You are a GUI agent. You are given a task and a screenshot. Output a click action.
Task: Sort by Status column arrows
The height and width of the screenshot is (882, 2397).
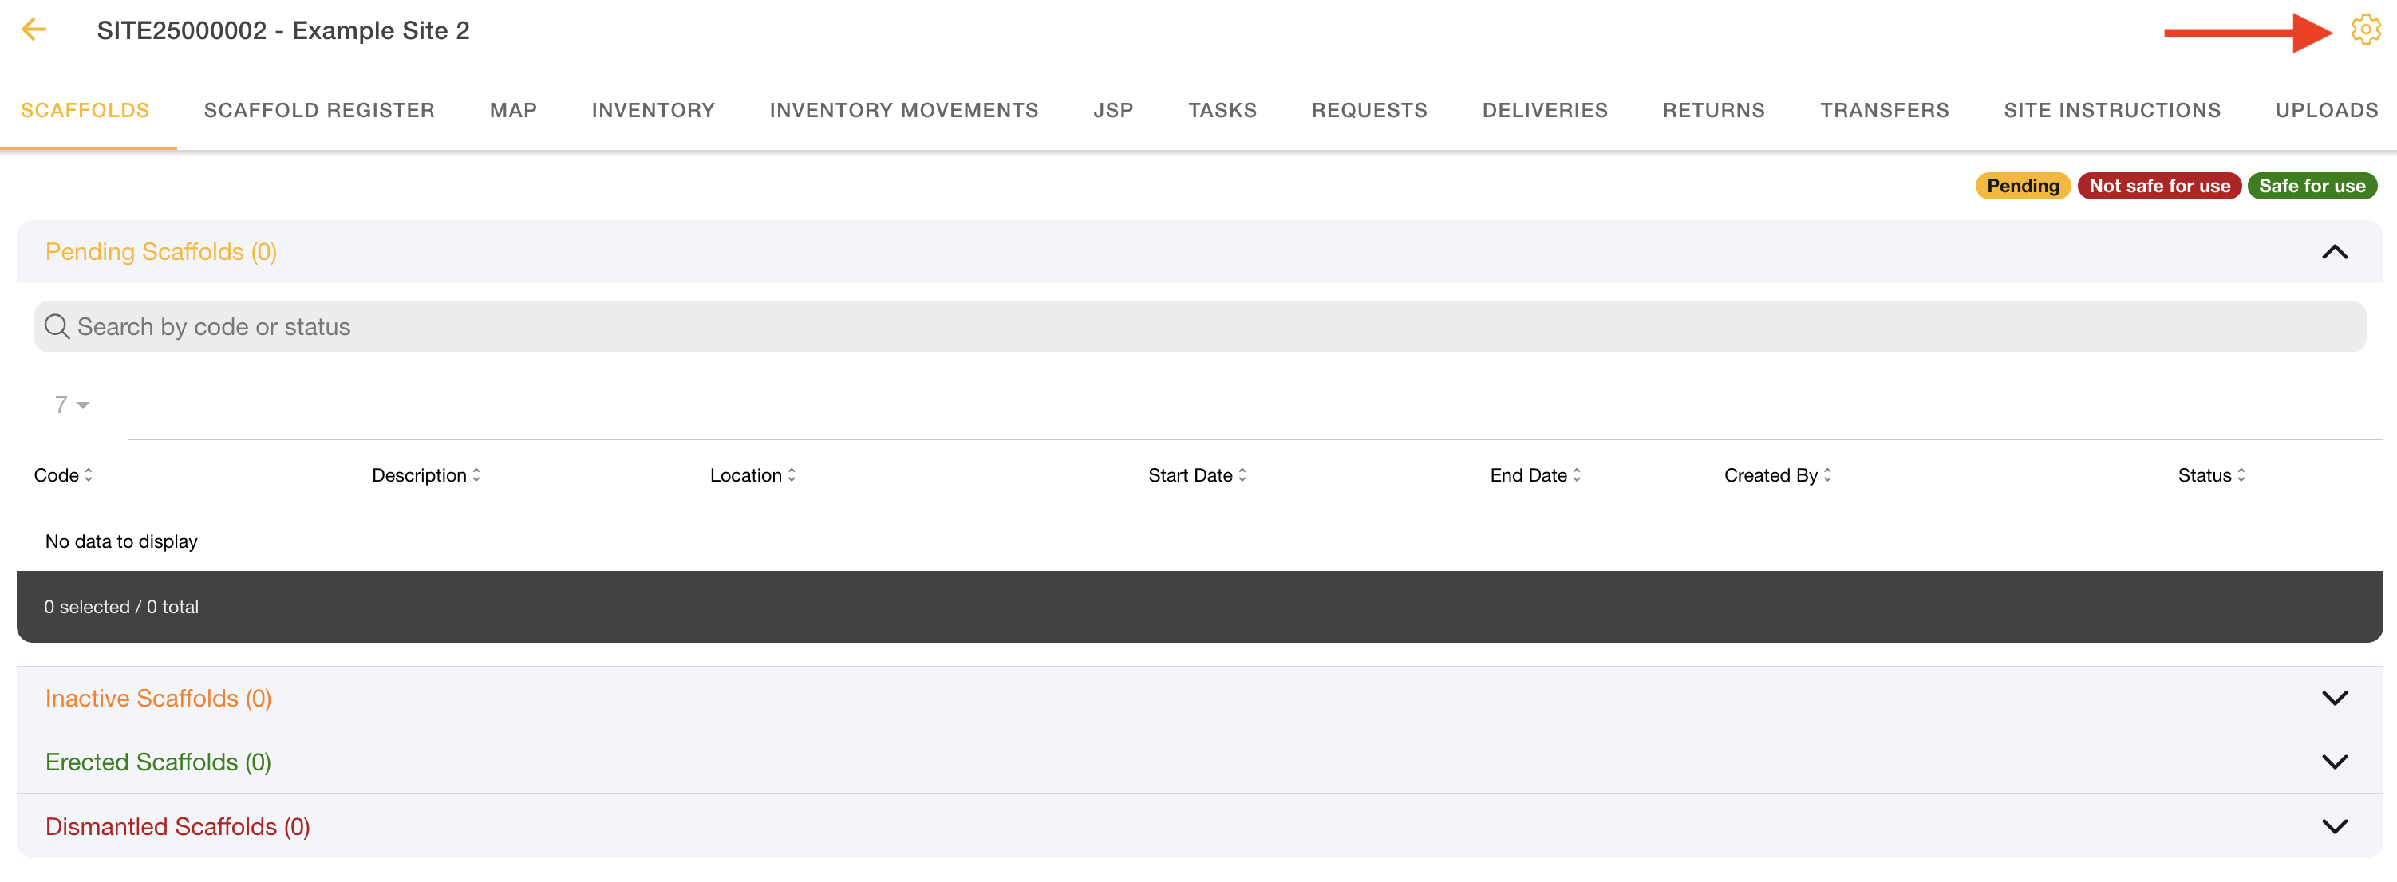point(2241,475)
